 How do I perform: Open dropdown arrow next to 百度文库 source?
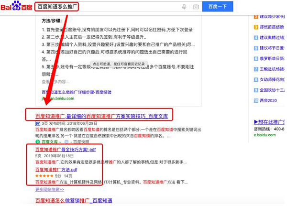(x=59, y=142)
